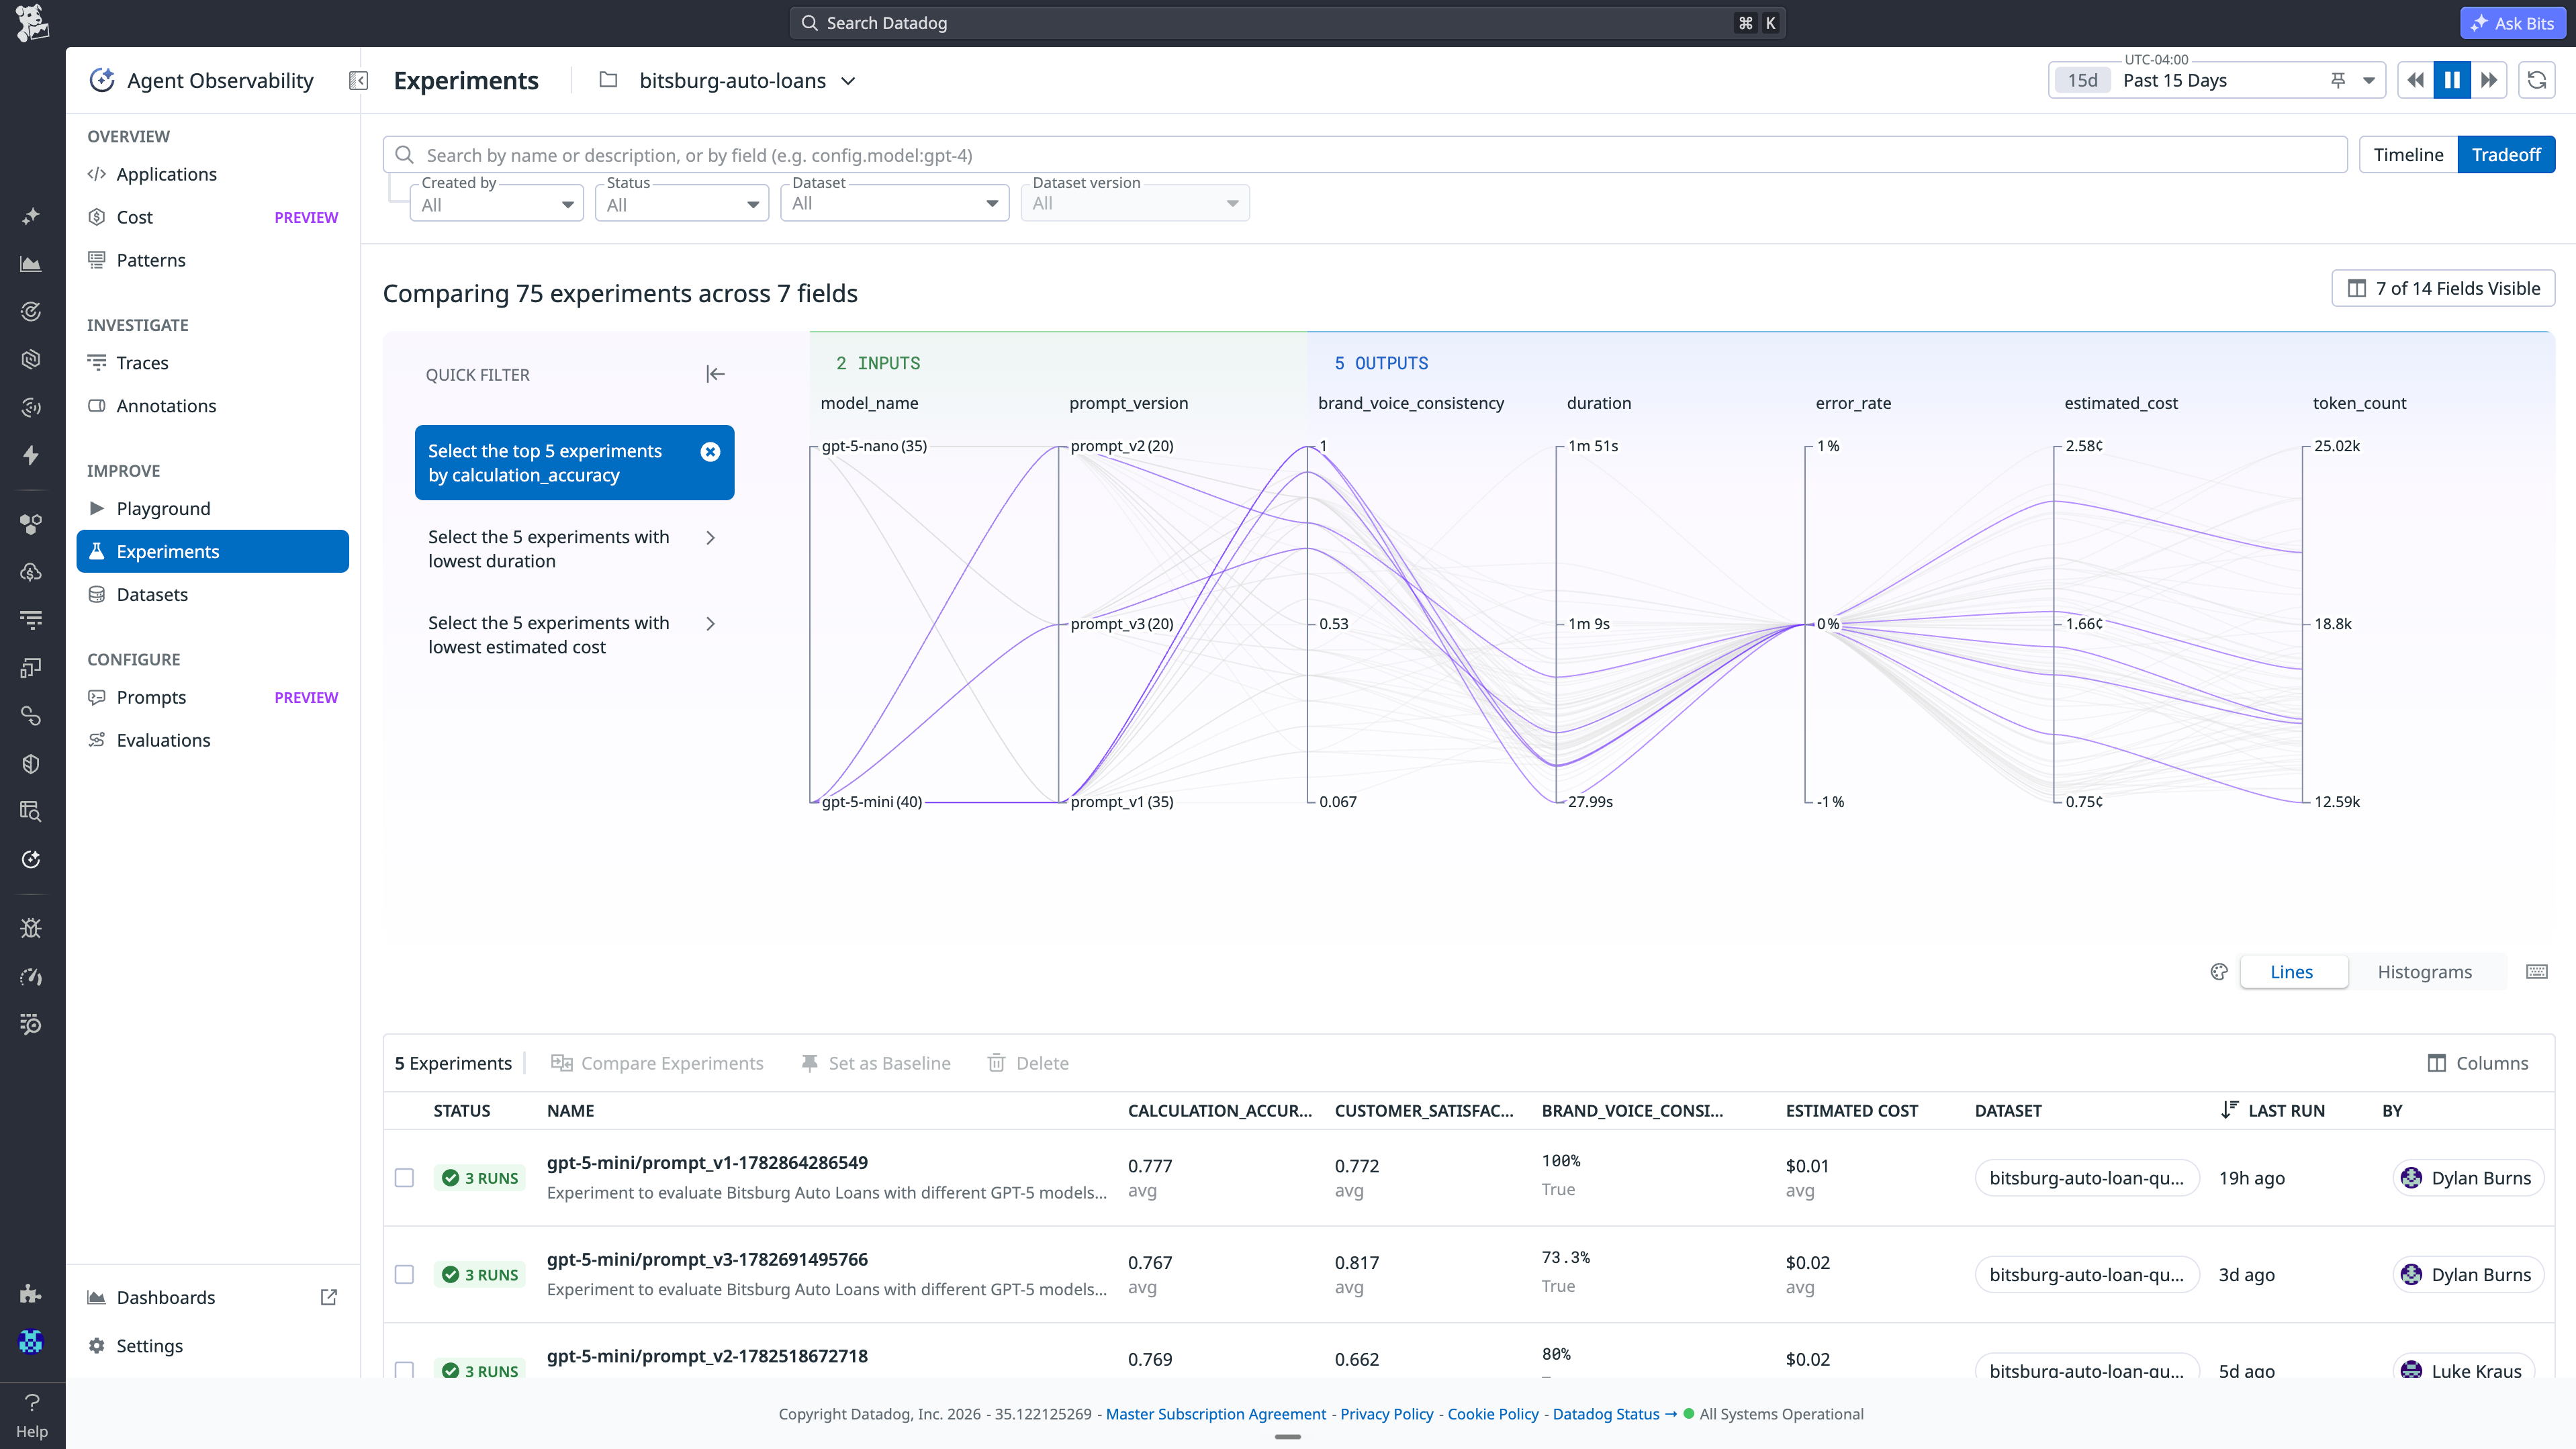
Task: Open the bug tracking sidebar icon
Action: 31,928
